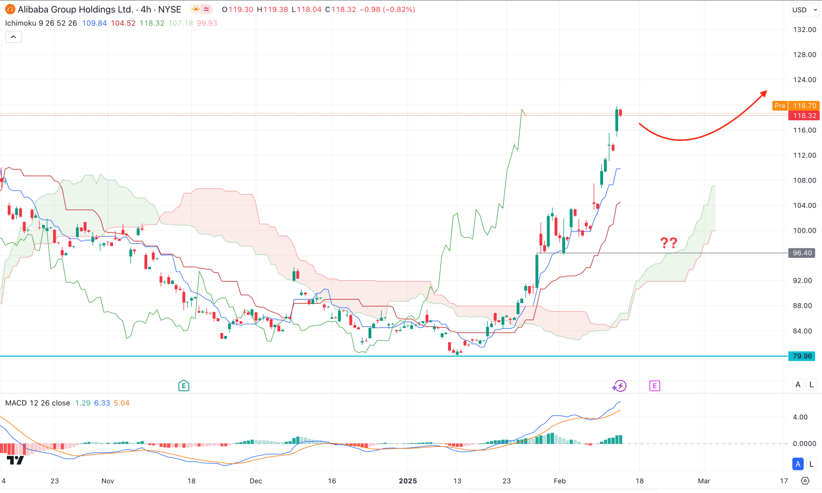
Task: Click MACD signal value 5.04
Action: [122, 403]
